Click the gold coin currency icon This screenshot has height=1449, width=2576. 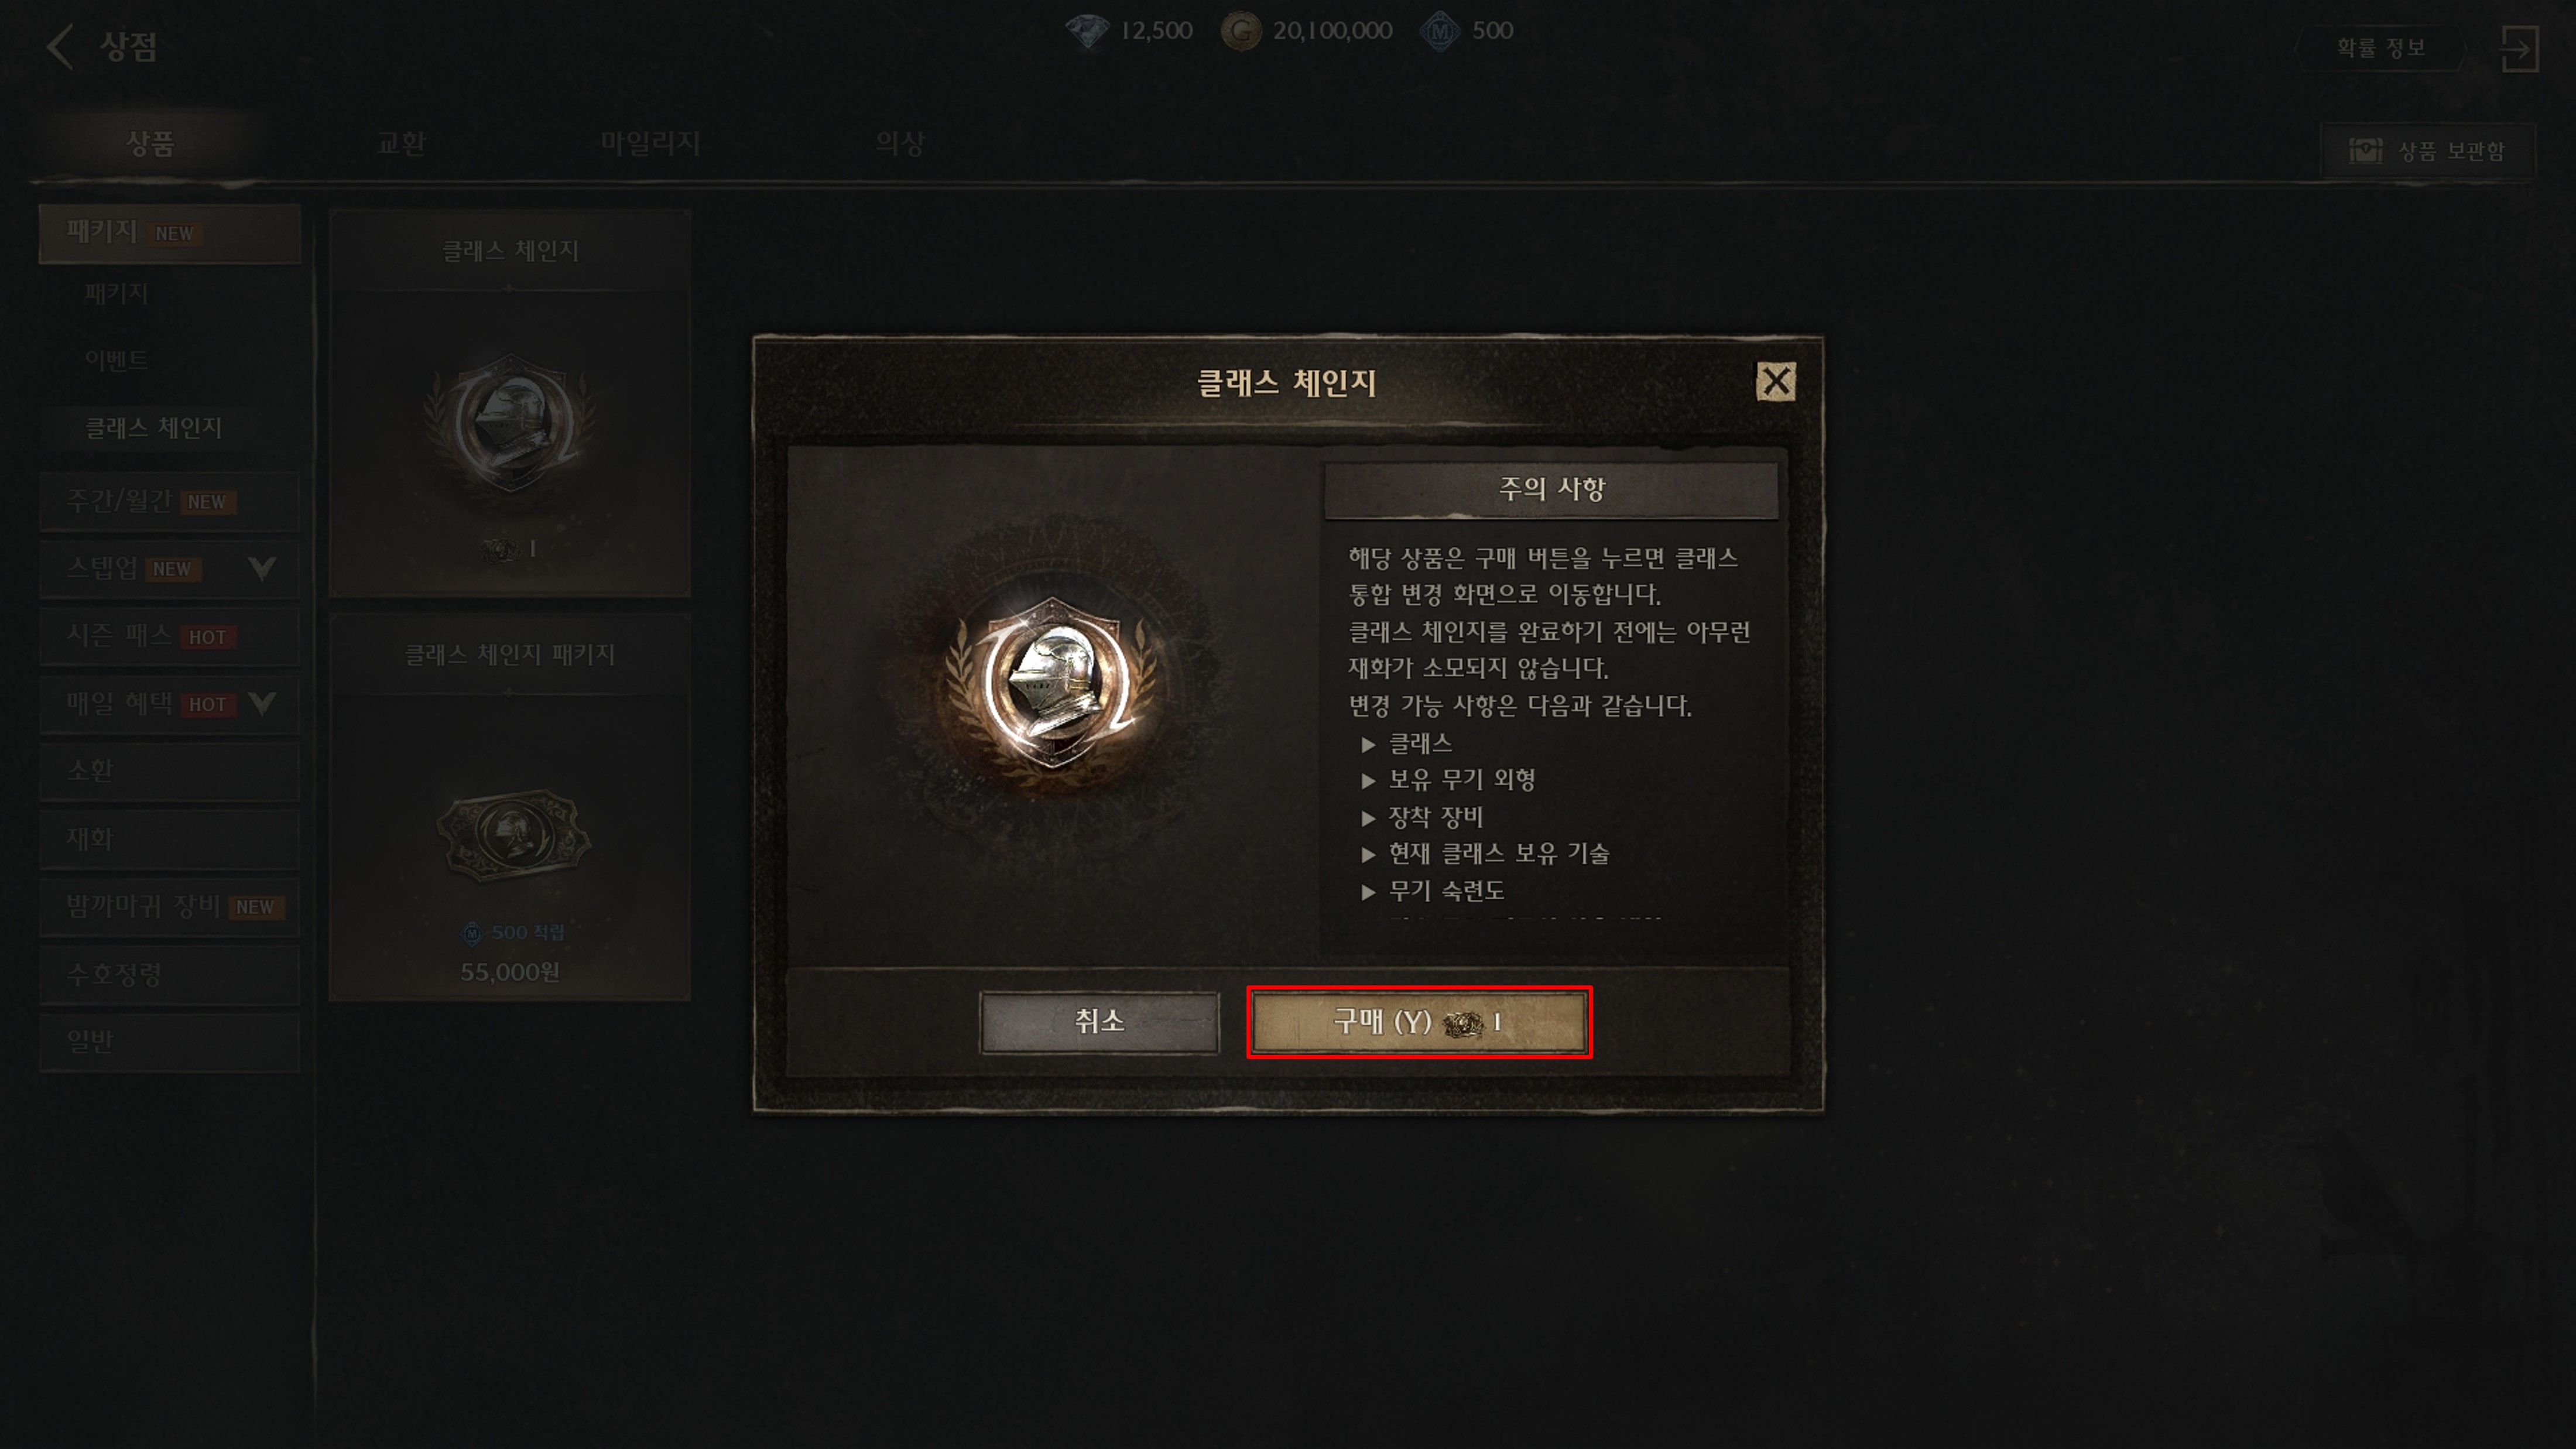(1241, 31)
